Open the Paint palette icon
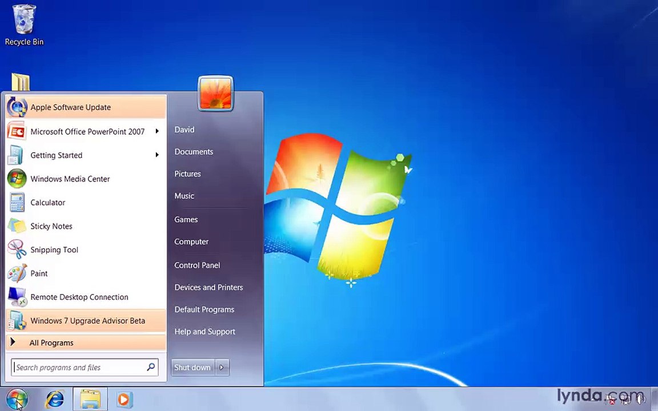The width and height of the screenshot is (658, 411). click(17, 273)
